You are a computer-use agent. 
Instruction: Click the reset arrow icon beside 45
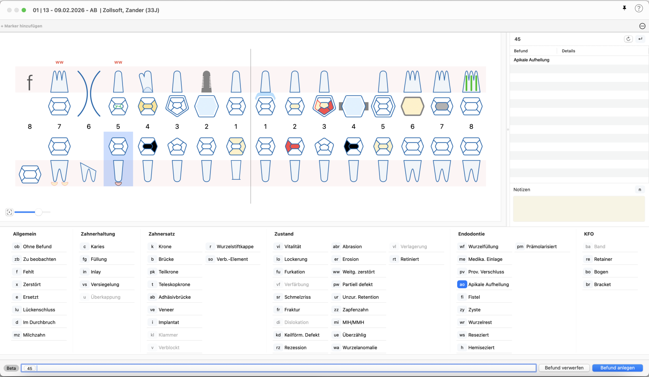[x=628, y=39]
